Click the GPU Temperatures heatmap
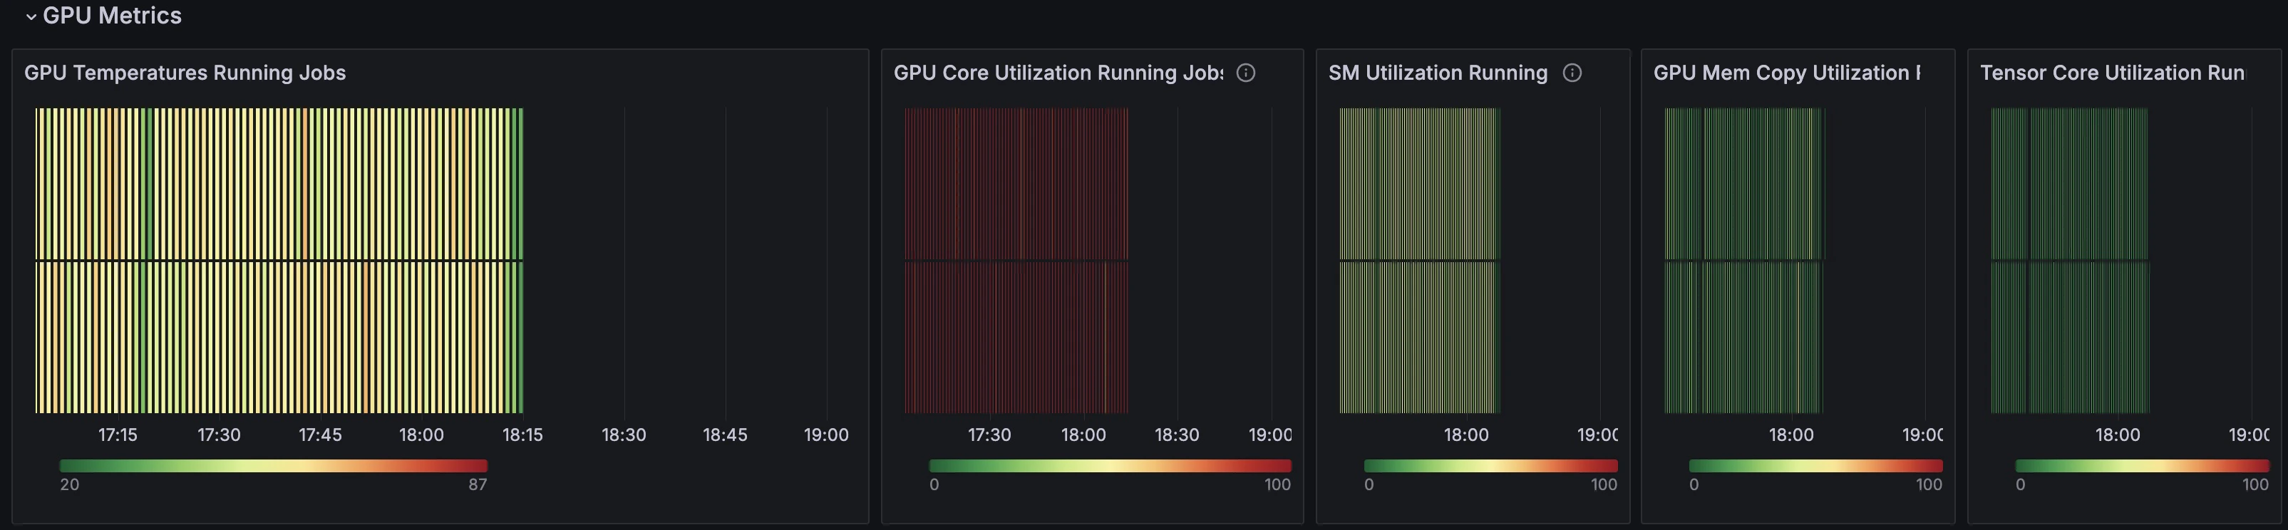The width and height of the screenshot is (2288, 530). [279, 260]
